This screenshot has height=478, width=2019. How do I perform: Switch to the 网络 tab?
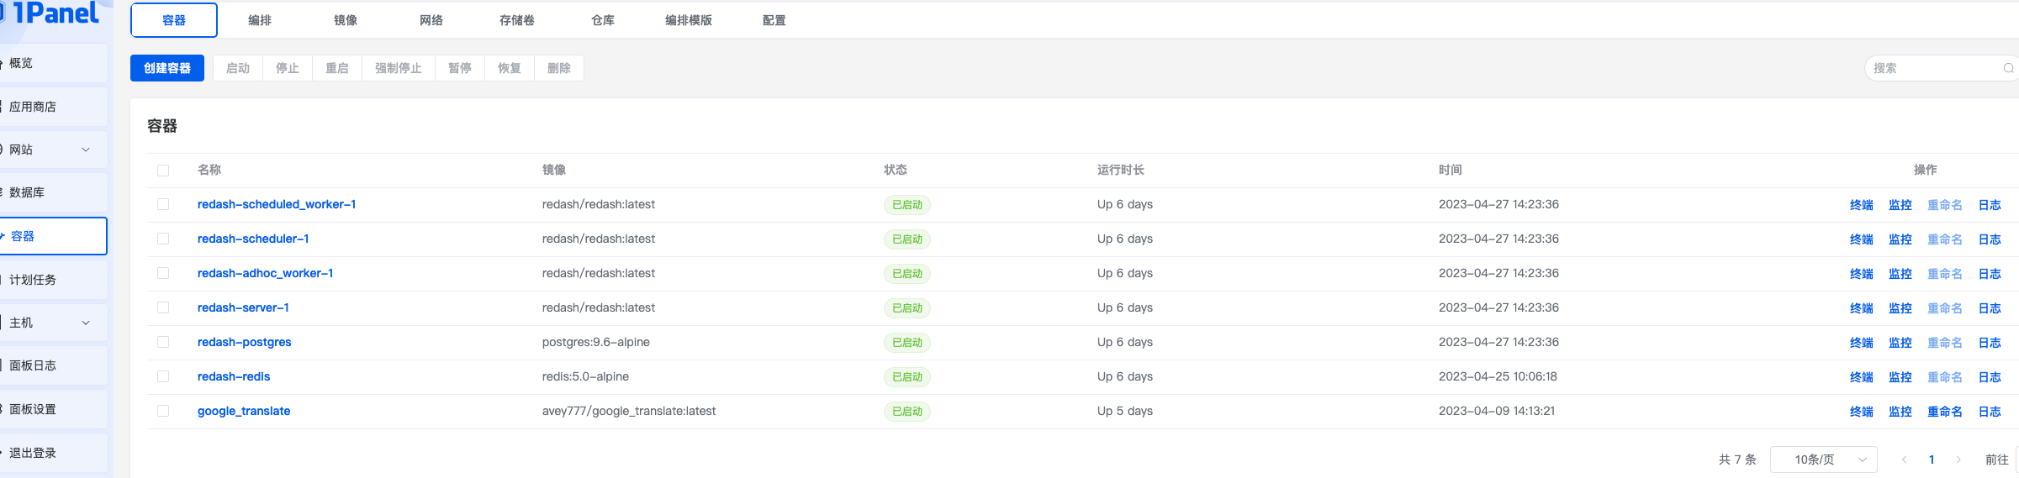431,20
